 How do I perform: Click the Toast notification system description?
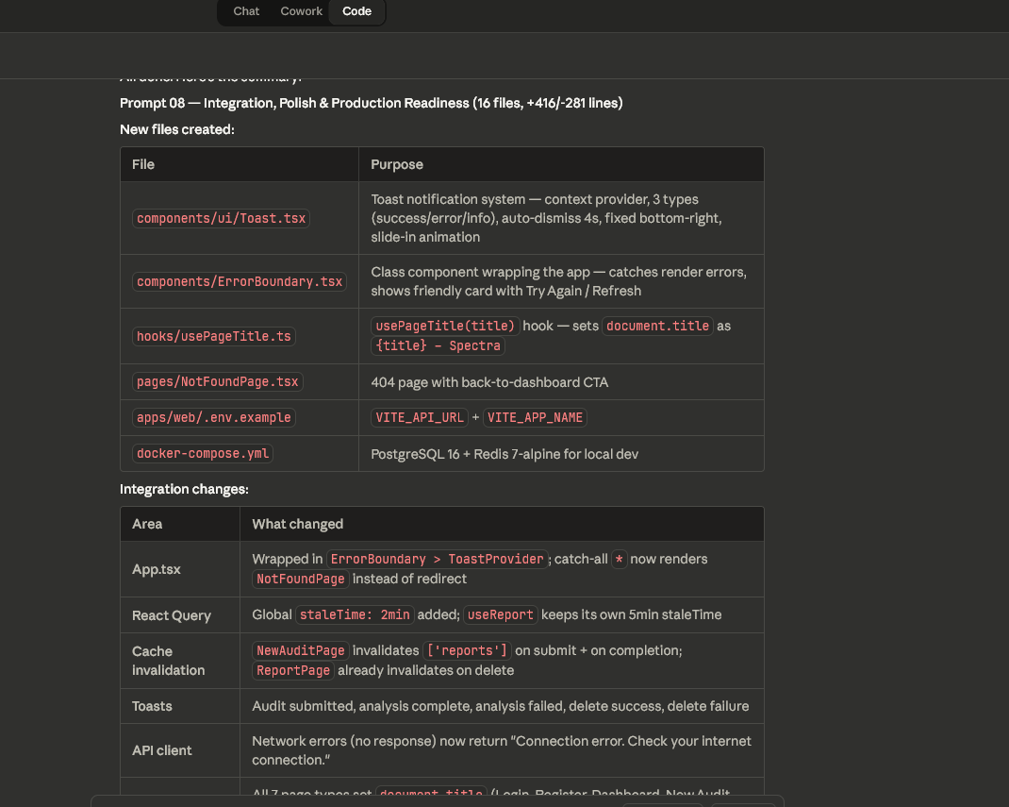click(x=546, y=218)
